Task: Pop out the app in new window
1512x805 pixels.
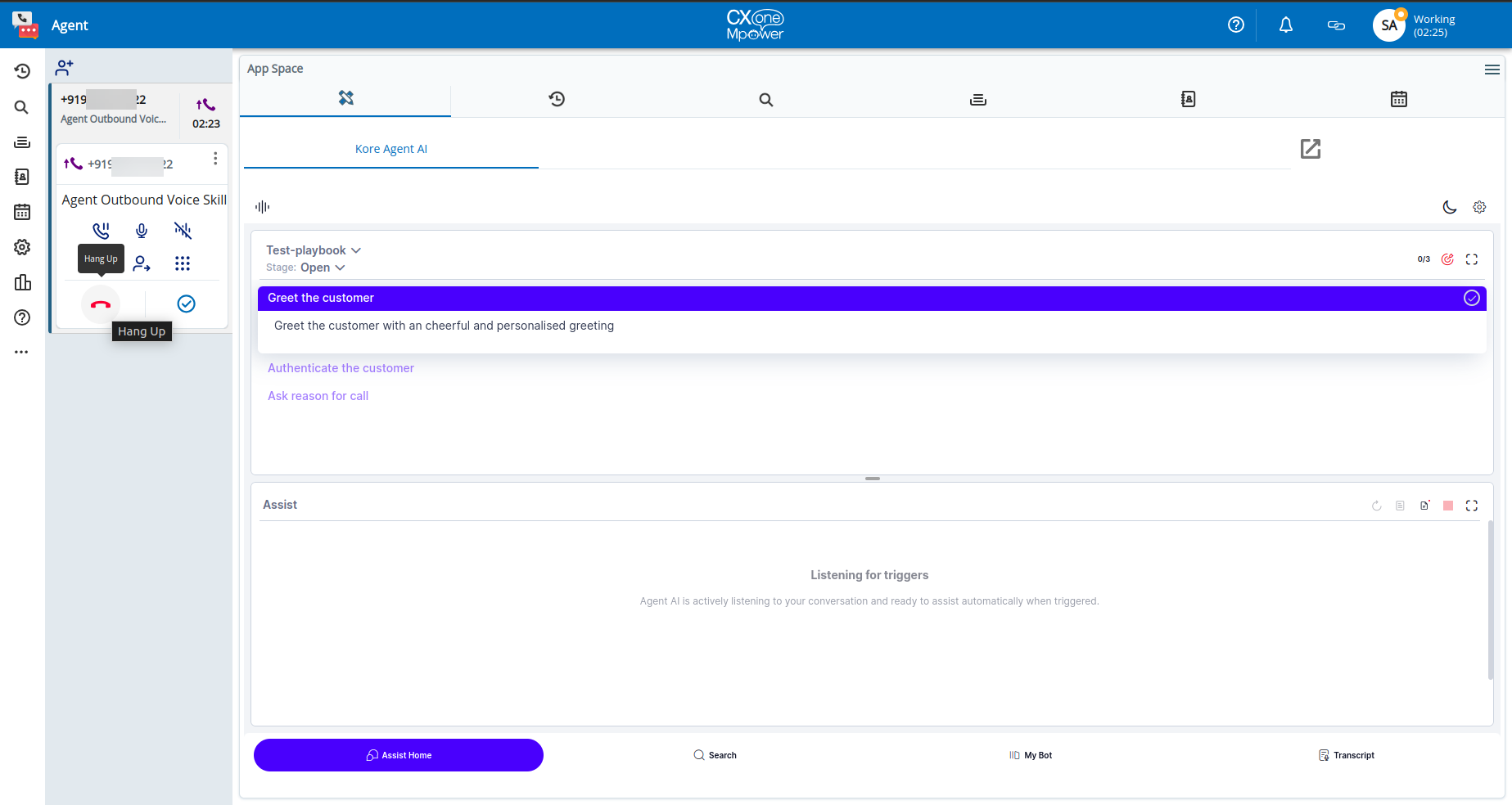Action: (x=1310, y=149)
